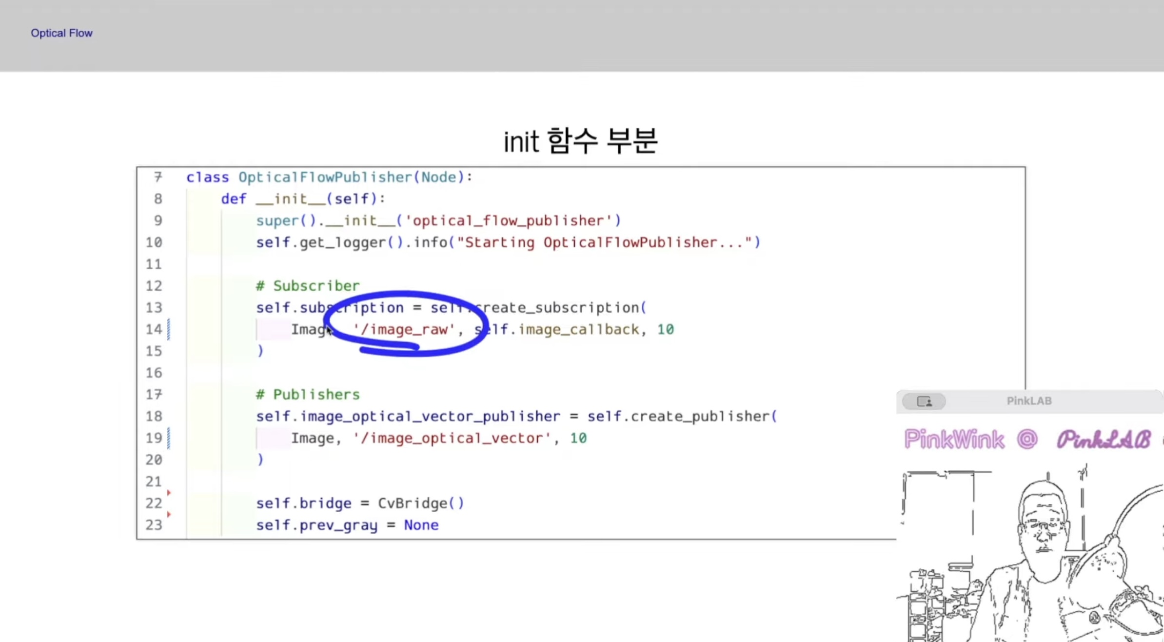Click the slide title 'init 함수 부분'
Viewport: 1164px width, 642px height.
coord(580,141)
